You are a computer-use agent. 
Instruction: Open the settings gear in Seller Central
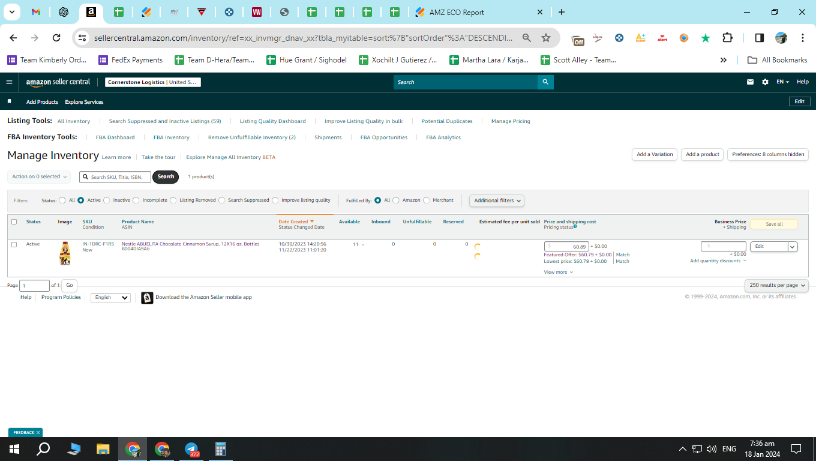pyautogui.click(x=765, y=82)
